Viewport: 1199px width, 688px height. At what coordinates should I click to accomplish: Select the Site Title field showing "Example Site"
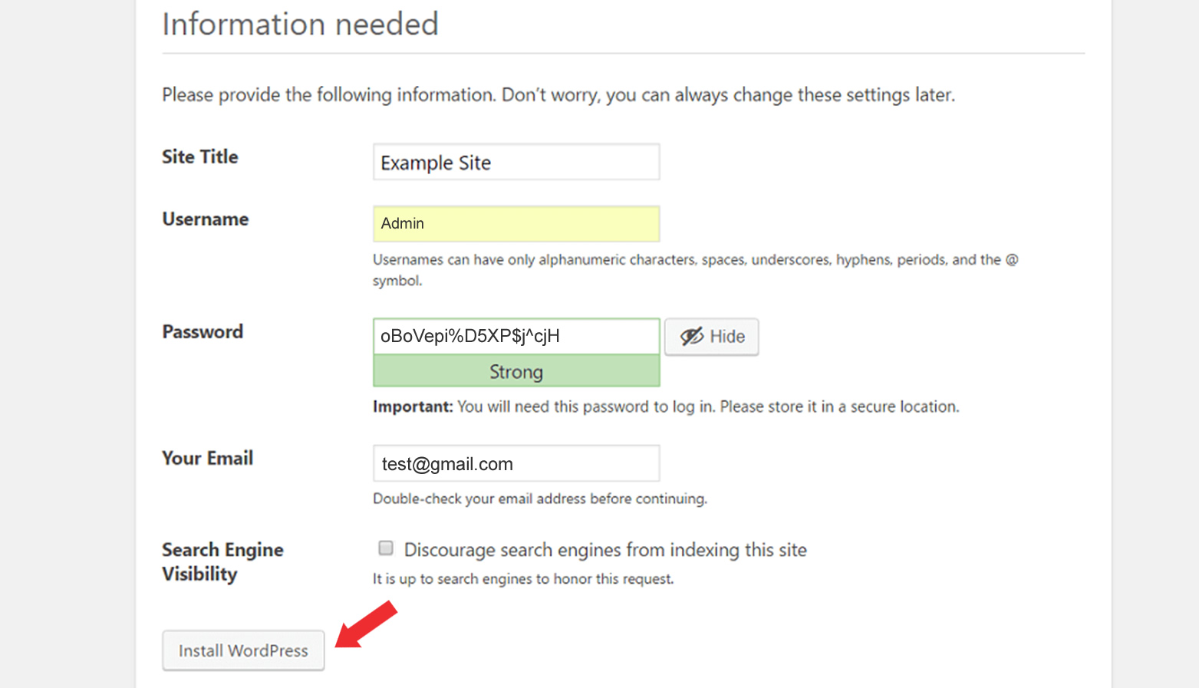[x=516, y=162]
